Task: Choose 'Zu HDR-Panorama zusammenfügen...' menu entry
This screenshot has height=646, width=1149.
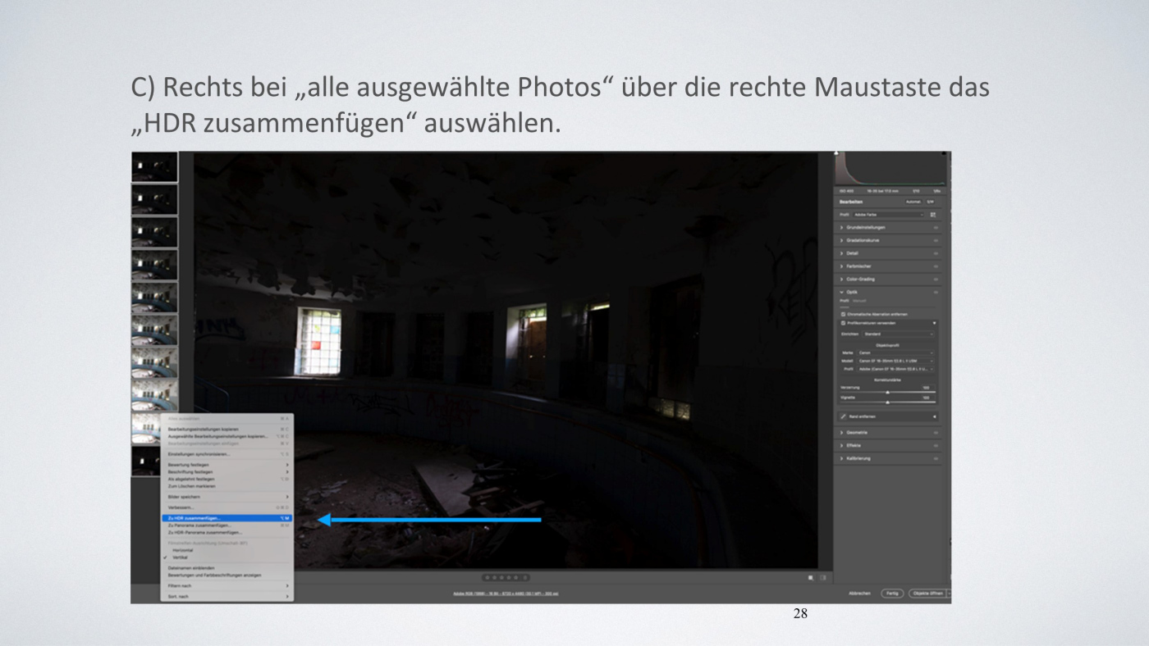Action: point(227,532)
